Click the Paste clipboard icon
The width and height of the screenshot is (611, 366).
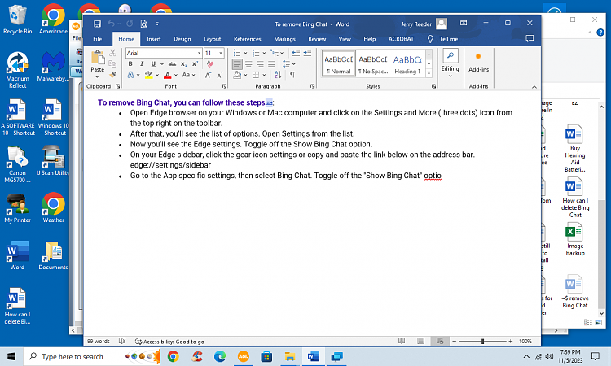pos(98,60)
